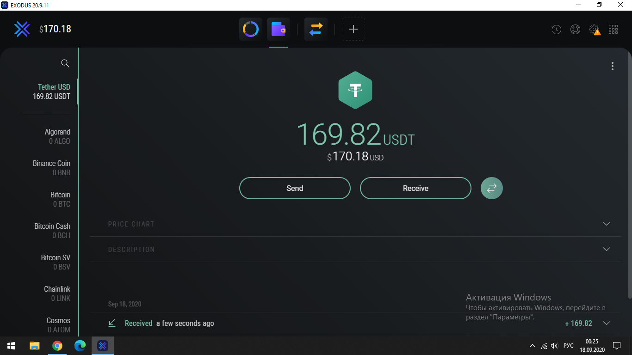Open the Portfolio donut chart tab
Screen dimensions: 632x355
[x=251, y=30]
